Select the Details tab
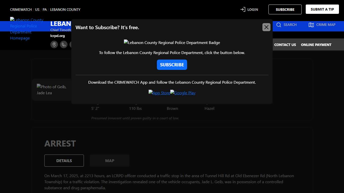This screenshot has height=193, width=344. (x=64, y=161)
